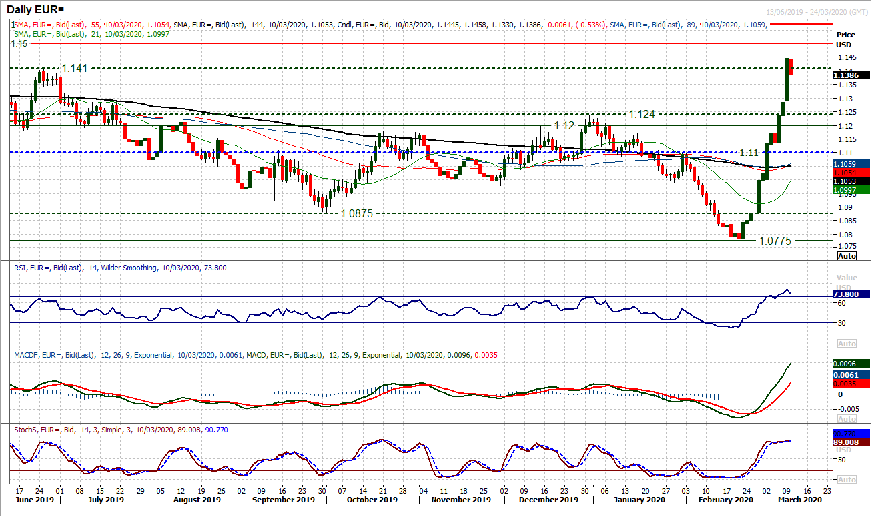Click the Auto scale button on Stochastic panel

[x=847, y=480]
